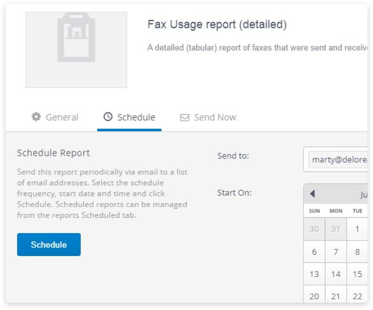Click the TUE column header
The width and height of the screenshot is (373, 310).
(x=358, y=211)
